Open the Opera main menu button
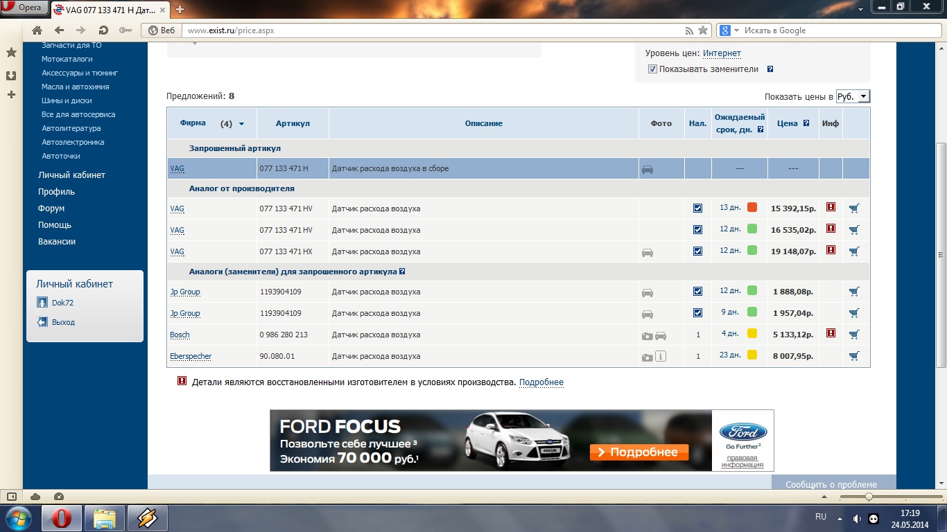 [24, 8]
